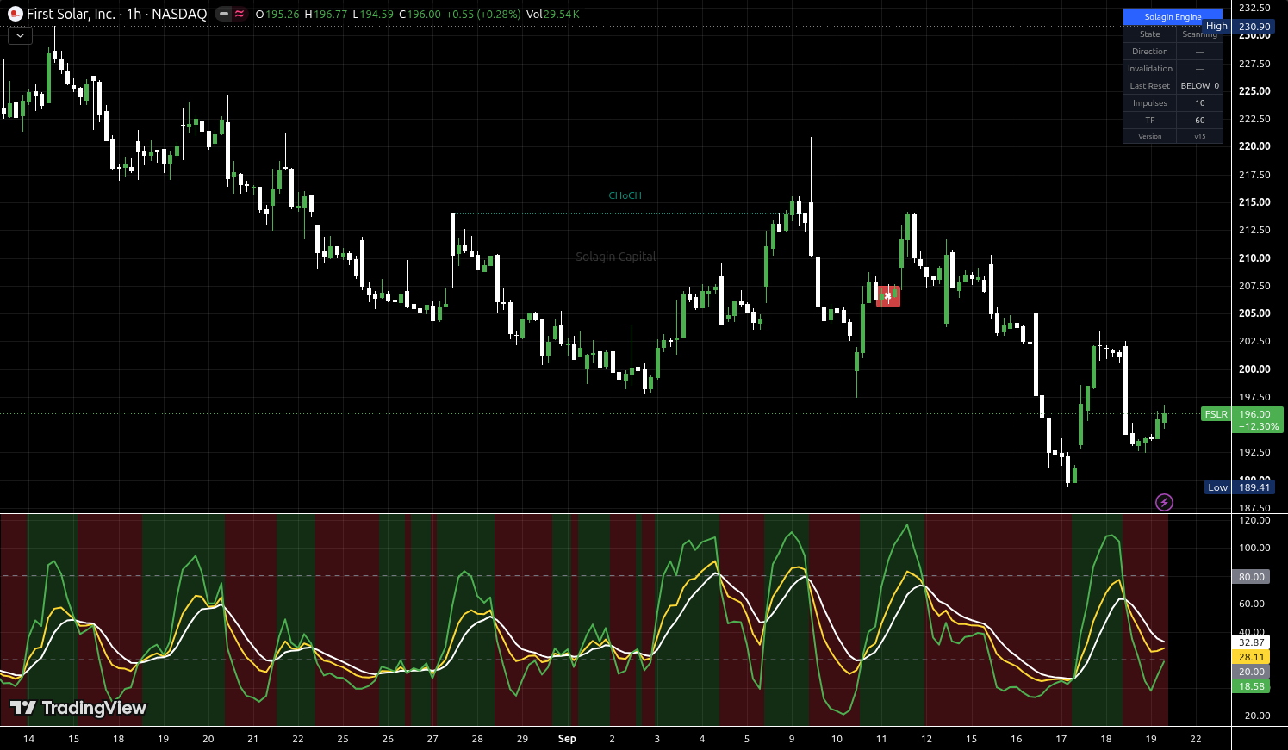Open the TradingView logo link

pyautogui.click(x=78, y=708)
